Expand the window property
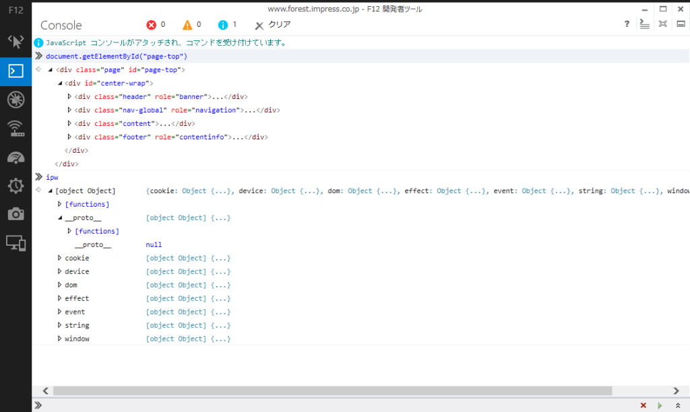The image size is (690, 412). tap(59, 339)
